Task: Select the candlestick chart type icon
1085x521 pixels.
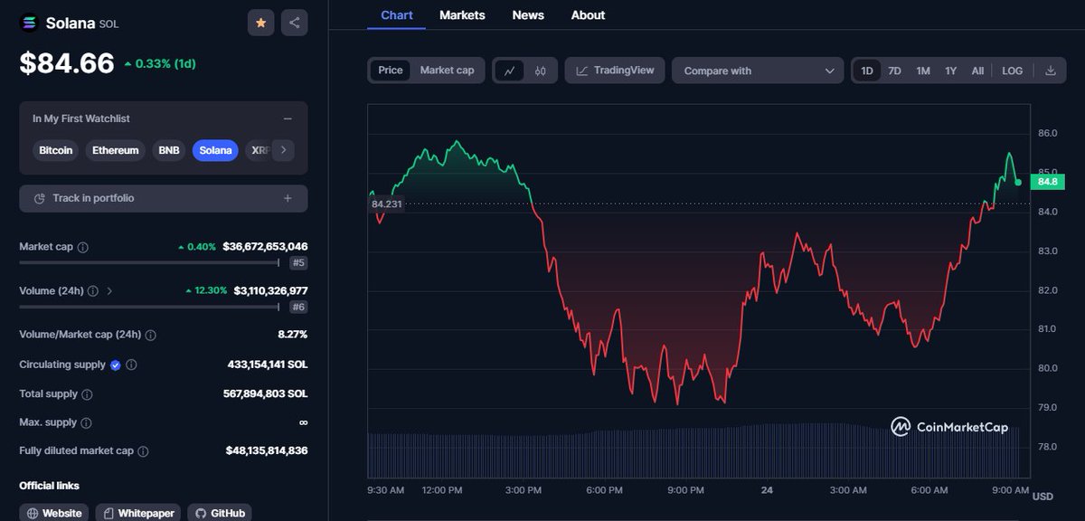Action: [x=541, y=71]
